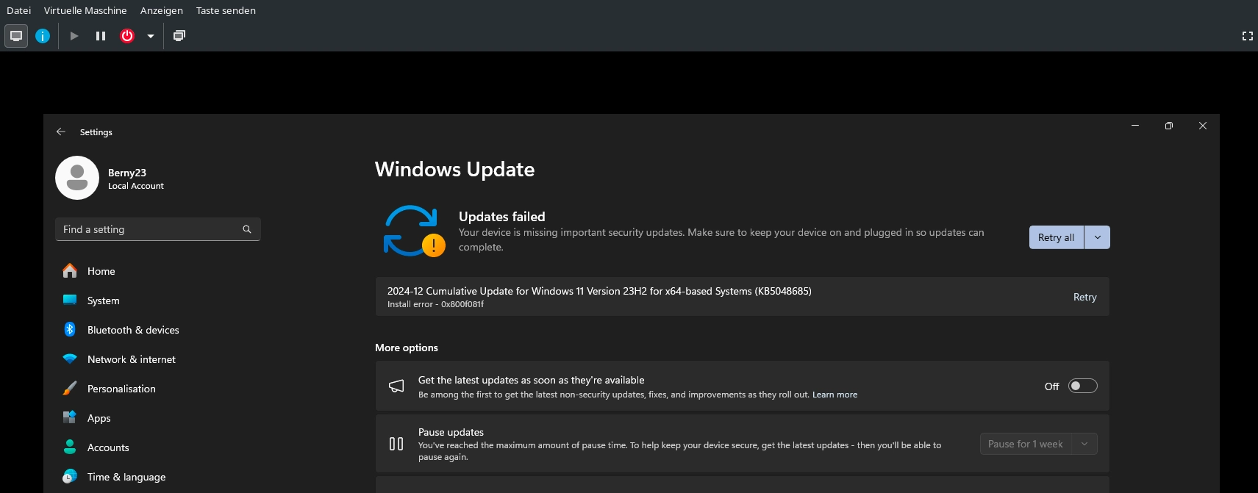Open Network & internet label
The width and height of the screenshot is (1258, 493).
point(132,359)
